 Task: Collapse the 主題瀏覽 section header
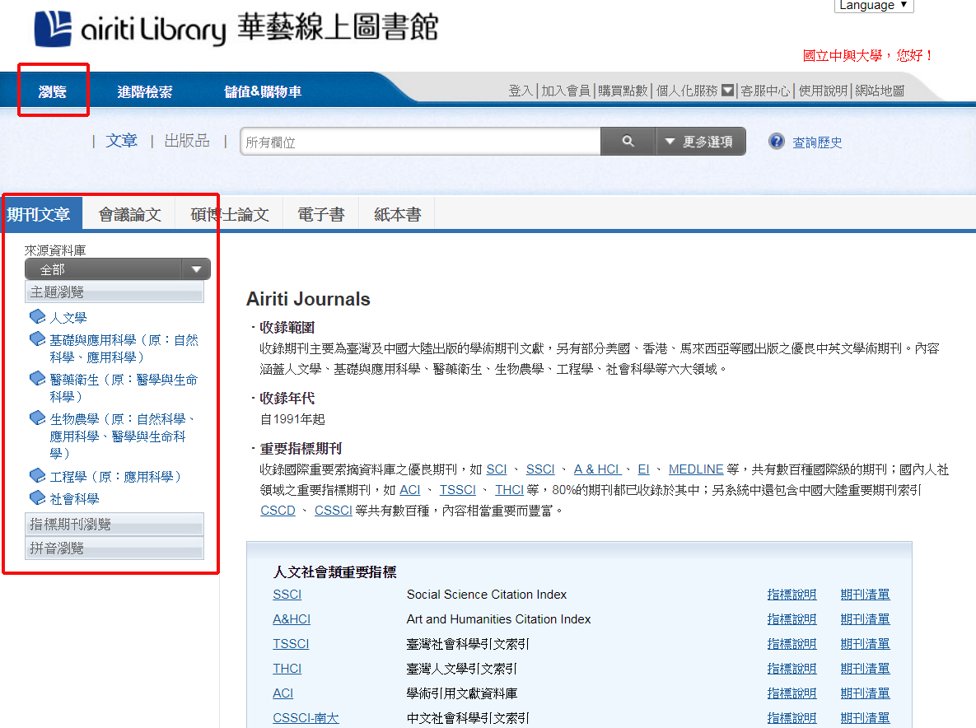tap(114, 292)
